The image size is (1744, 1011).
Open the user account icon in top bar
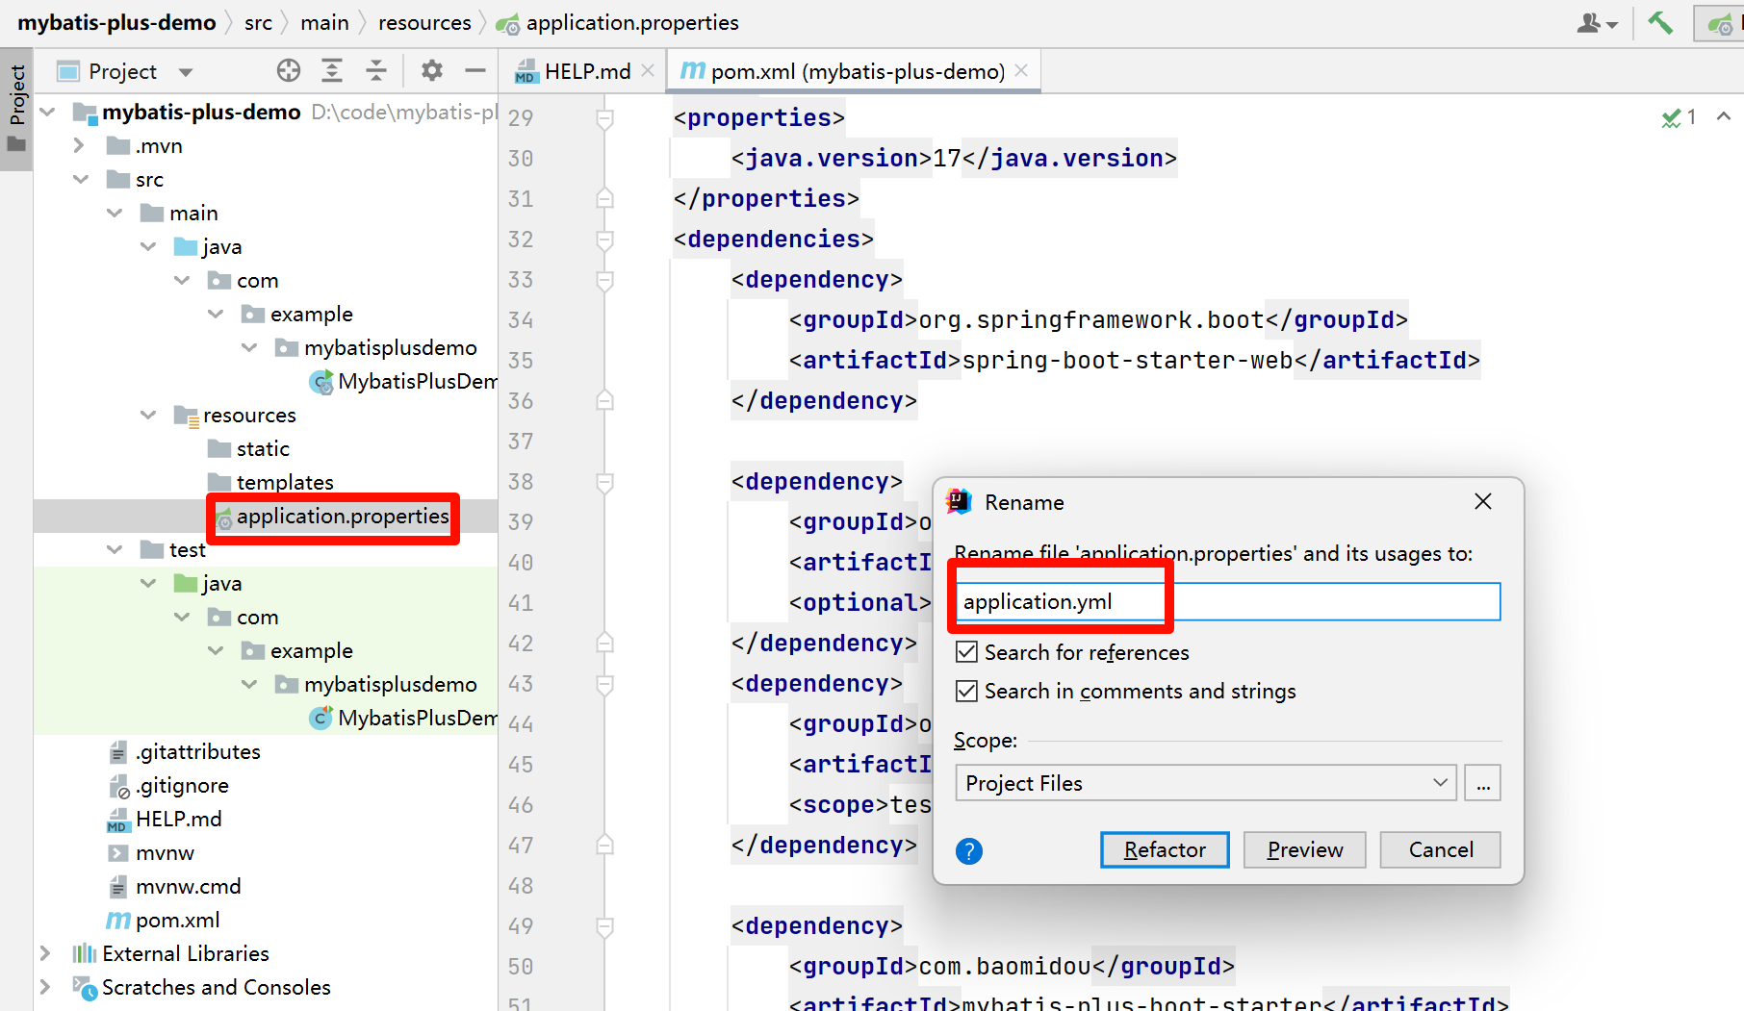[1596, 22]
